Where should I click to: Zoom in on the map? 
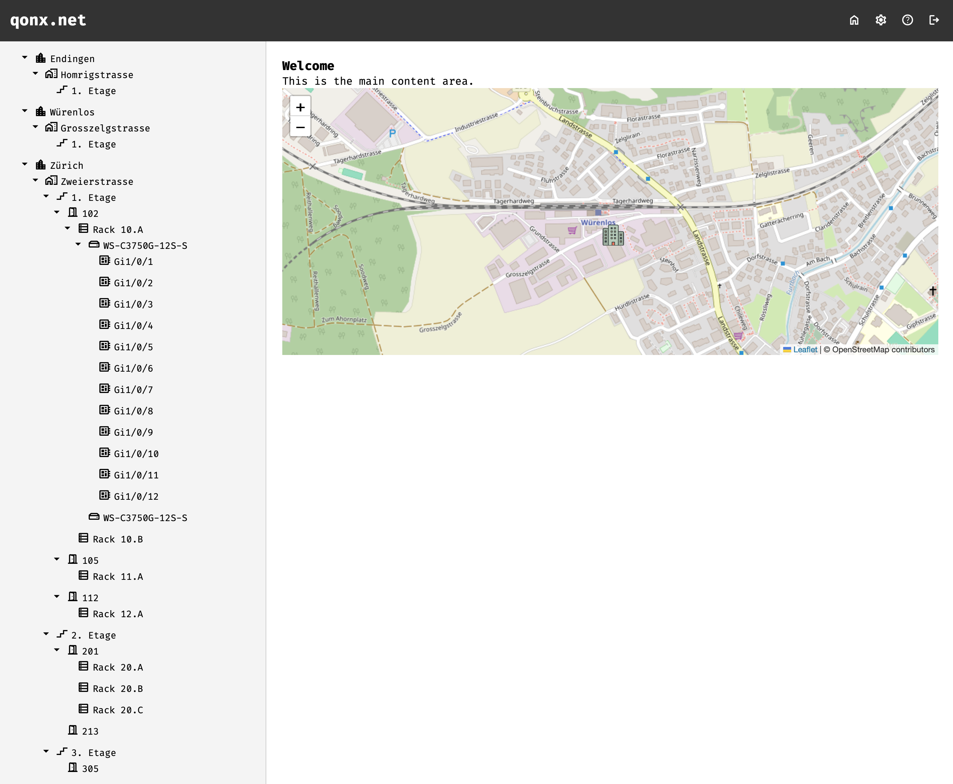coord(300,107)
